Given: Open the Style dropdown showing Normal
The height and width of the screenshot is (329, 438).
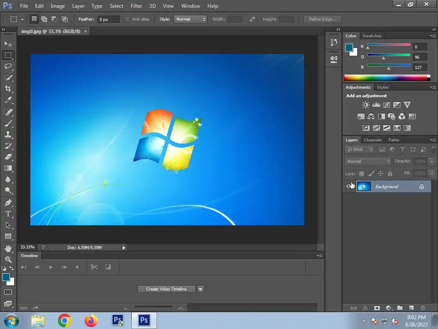Looking at the screenshot, I should click(190, 19).
